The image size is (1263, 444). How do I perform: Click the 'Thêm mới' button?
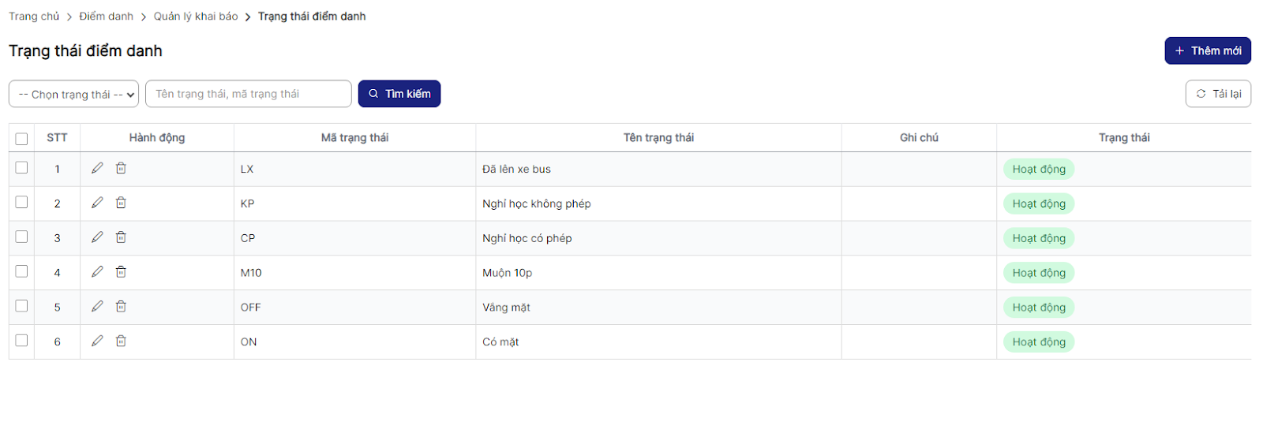point(1207,50)
